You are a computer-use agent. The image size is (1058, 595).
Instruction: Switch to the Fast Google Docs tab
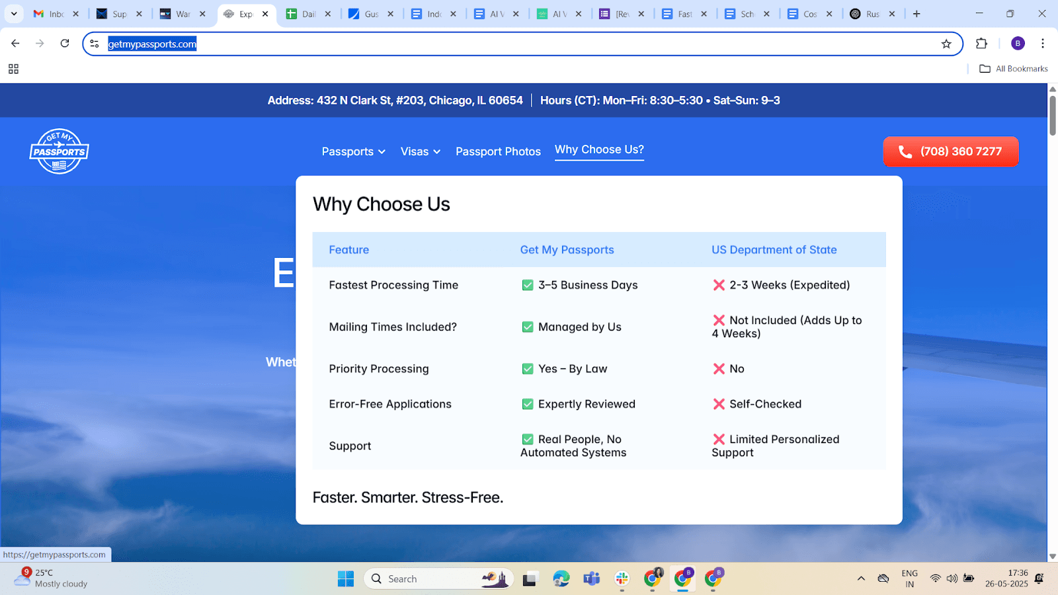coord(684,14)
